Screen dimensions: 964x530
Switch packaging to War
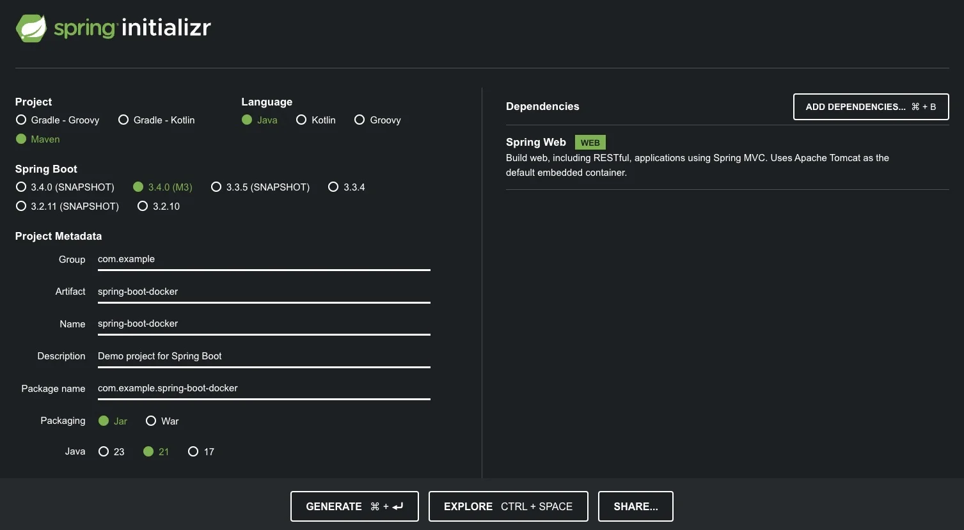[151, 421]
